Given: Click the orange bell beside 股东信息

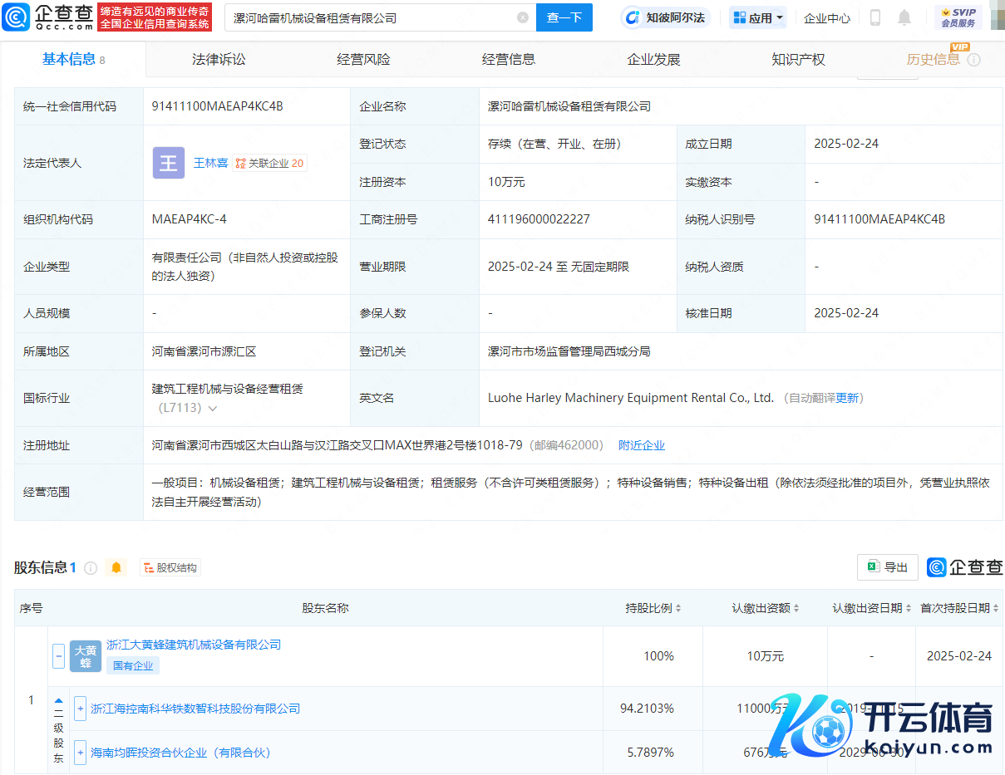Looking at the screenshot, I should pyautogui.click(x=116, y=567).
